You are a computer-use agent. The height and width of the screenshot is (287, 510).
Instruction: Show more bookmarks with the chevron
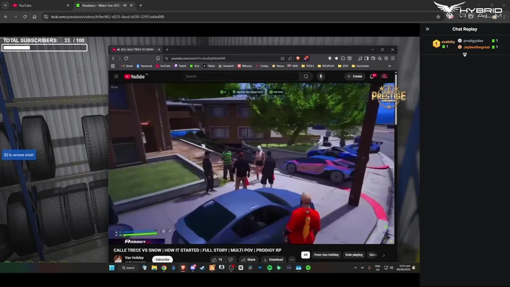click(x=390, y=66)
